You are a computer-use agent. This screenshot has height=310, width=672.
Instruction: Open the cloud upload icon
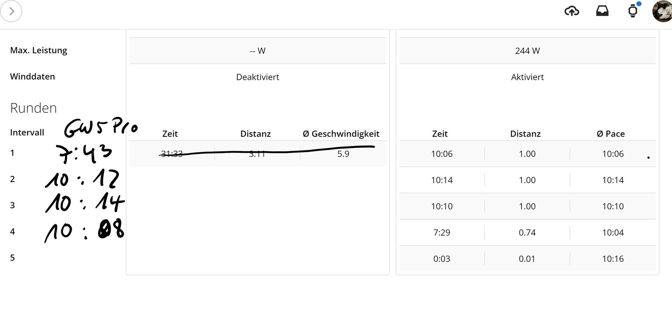[572, 11]
